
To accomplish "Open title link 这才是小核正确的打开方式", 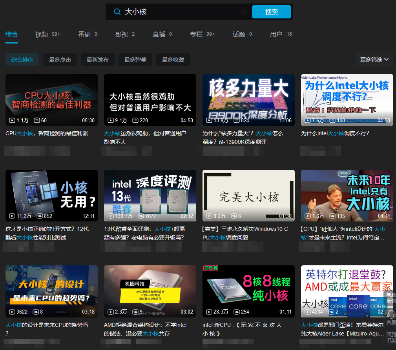I will coord(47,233).
